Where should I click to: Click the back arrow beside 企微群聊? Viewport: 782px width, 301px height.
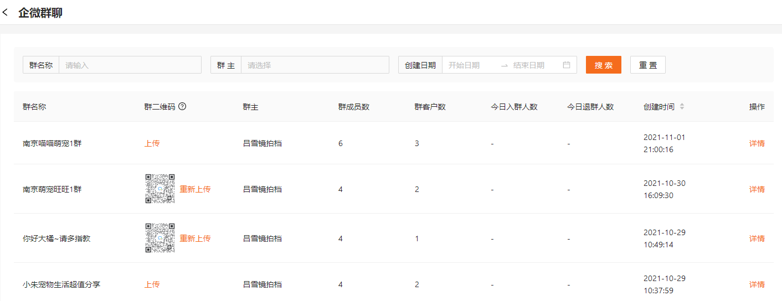pos(6,13)
